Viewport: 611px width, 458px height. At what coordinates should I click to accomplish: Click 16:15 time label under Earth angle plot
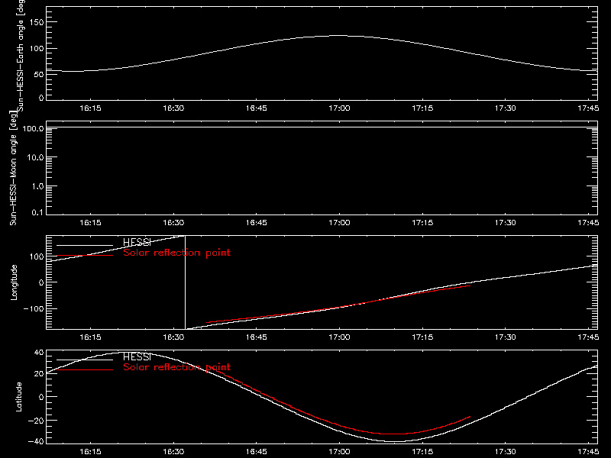[90, 108]
